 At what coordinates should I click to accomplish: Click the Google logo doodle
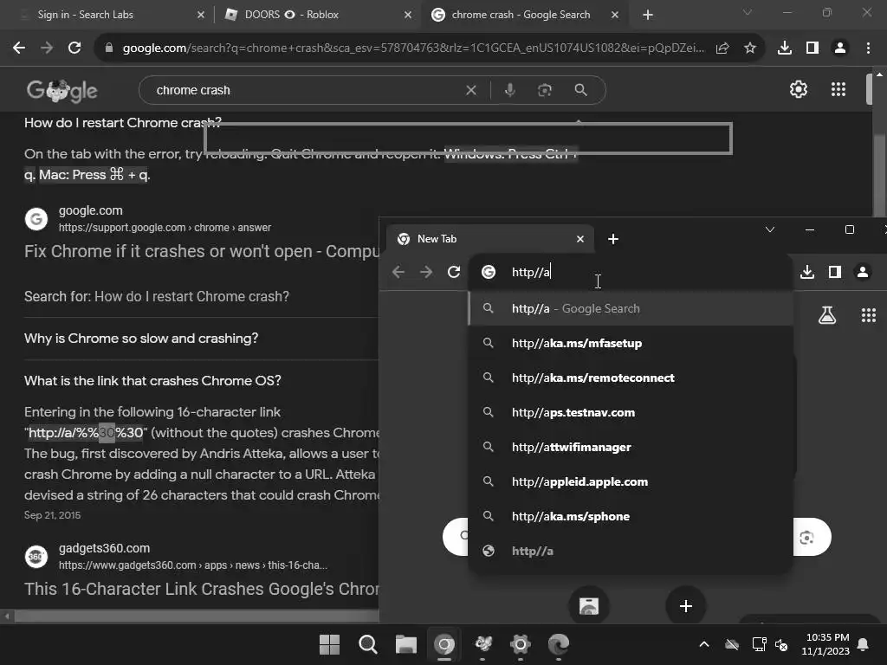click(62, 90)
